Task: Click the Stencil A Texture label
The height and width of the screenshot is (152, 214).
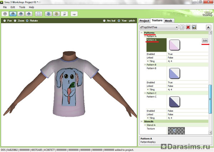Action: coord(151,129)
